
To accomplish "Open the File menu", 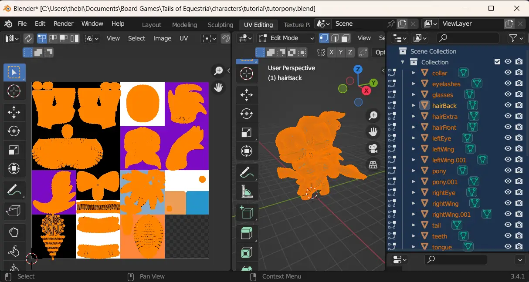I will (22, 23).
